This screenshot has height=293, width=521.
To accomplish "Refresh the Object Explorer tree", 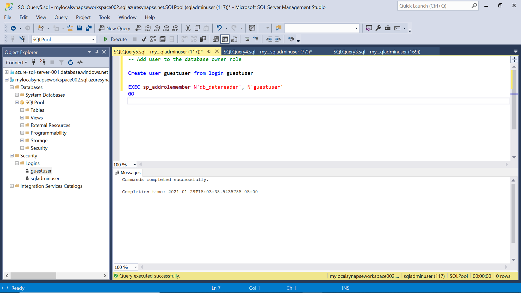I will click(70, 63).
